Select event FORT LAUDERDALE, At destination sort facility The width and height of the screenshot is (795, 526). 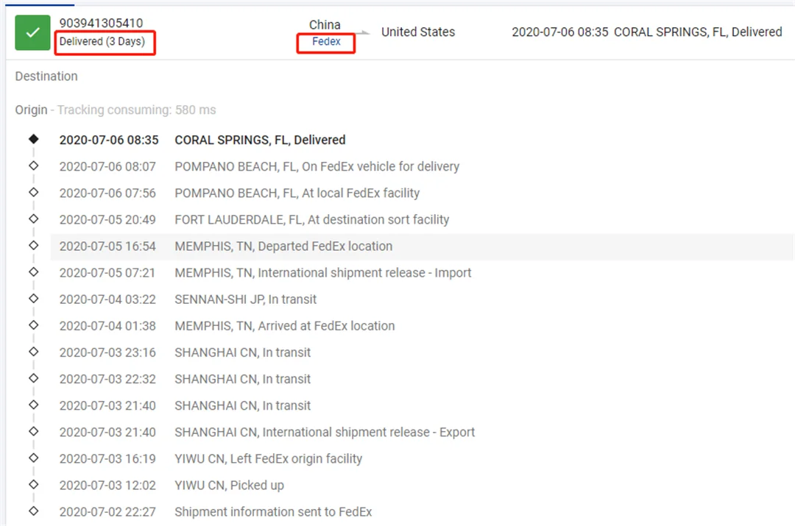tap(312, 220)
